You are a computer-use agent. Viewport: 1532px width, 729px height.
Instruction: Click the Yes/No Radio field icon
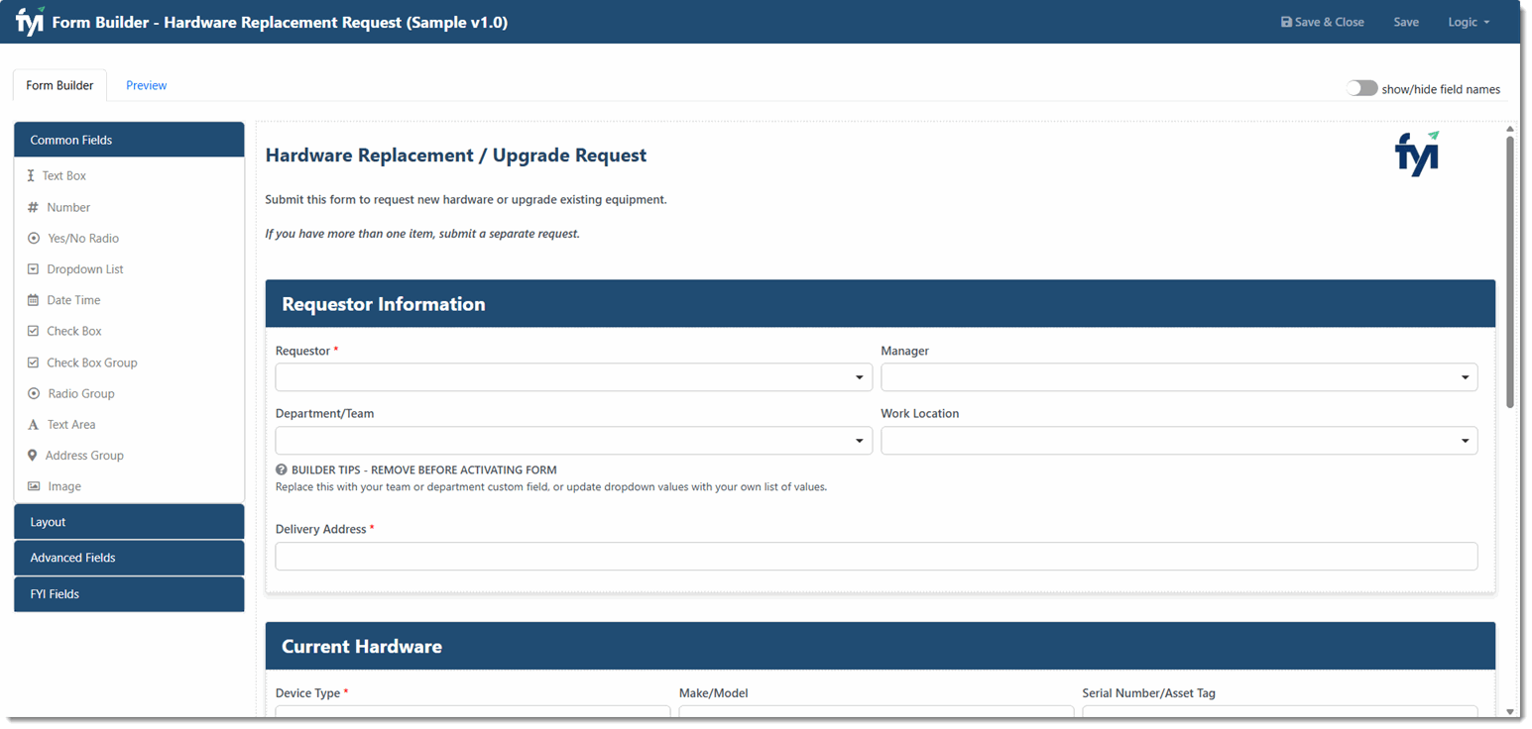[x=34, y=239]
